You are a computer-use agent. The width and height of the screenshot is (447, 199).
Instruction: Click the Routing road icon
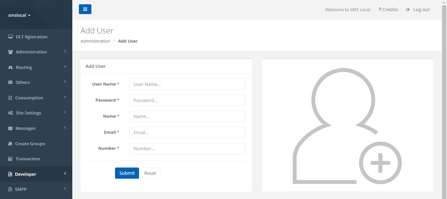point(11,67)
